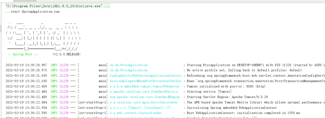Click the o.s.b.w.embedded.tomcat.TomcatWebServer logger name

click(145, 86)
